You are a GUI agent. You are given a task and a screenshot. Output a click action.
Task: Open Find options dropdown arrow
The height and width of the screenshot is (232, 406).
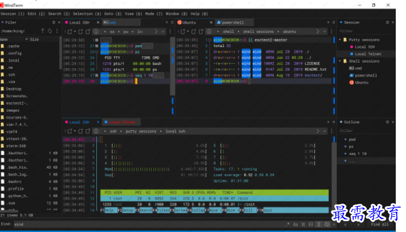coord(334,224)
